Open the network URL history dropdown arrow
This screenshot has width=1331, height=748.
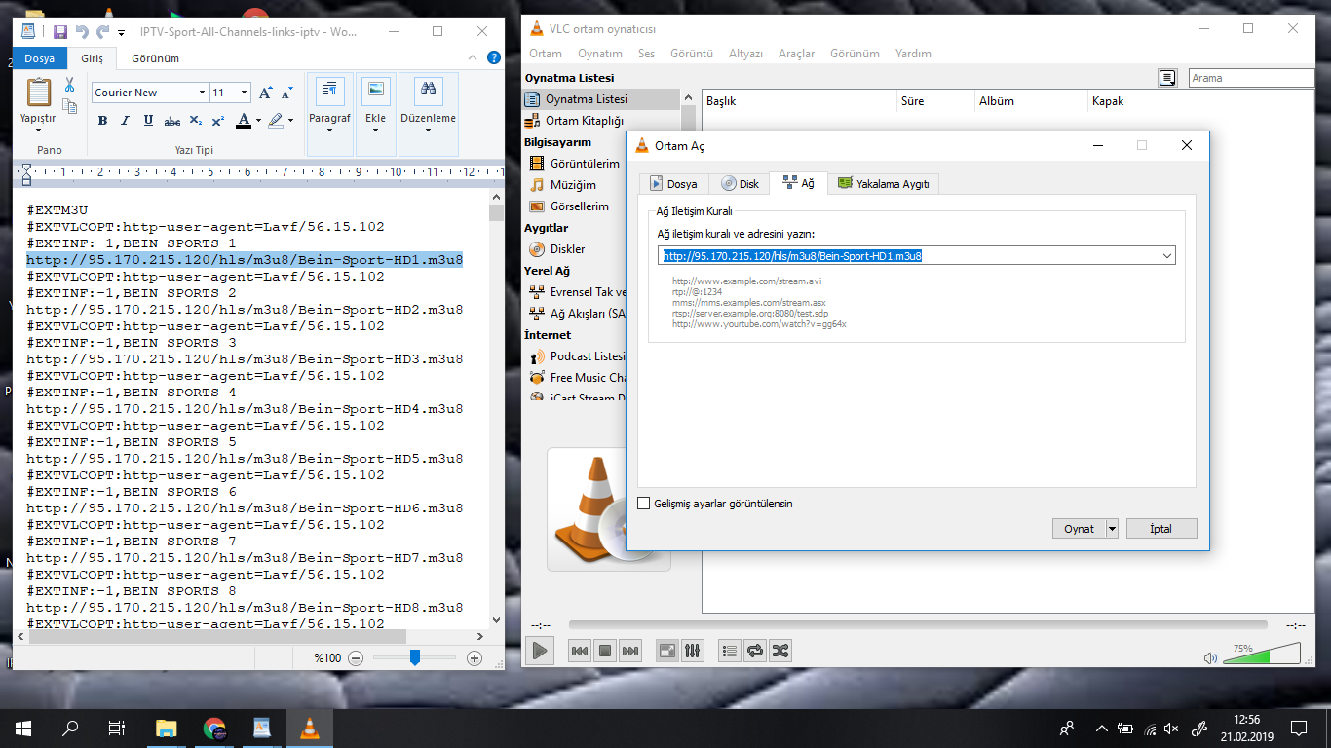click(1167, 256)
